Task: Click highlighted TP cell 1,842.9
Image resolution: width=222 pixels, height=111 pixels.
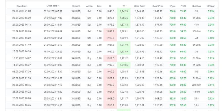Action: (124, 11)
